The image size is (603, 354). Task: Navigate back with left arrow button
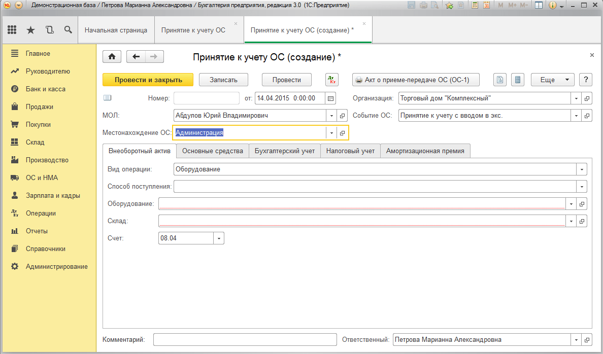[136, 57]
